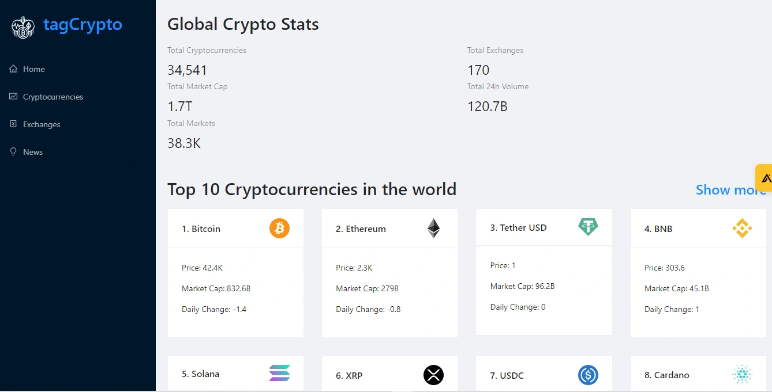Click the Show more link
The height and width of the screenshot is (392, 772).
[x=730, y=190]
